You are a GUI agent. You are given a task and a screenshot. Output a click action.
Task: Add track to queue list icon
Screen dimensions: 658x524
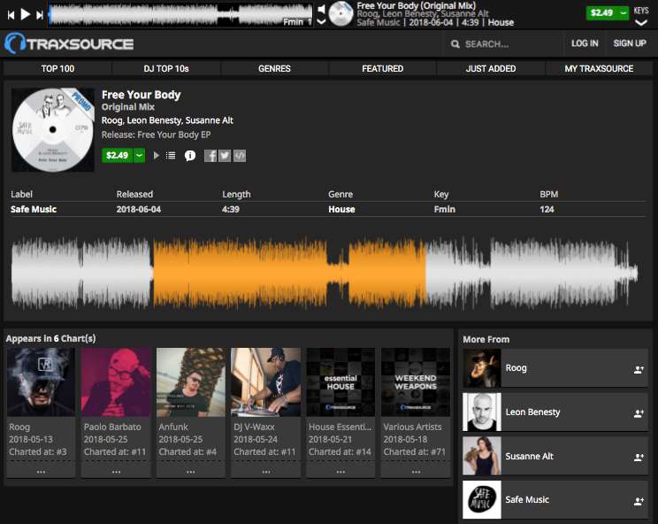coord(171,156)
